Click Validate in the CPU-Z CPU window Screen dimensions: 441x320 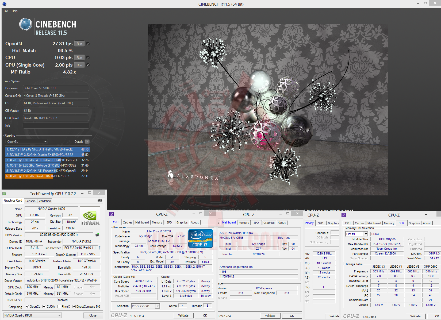183,315
